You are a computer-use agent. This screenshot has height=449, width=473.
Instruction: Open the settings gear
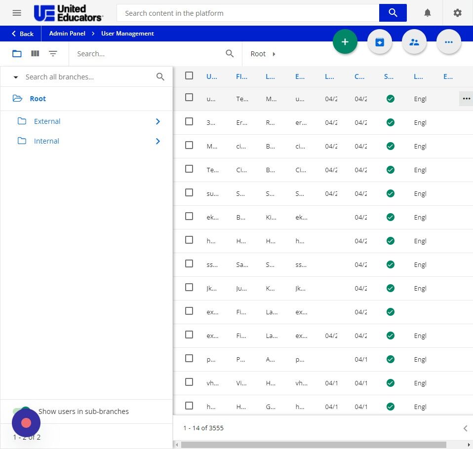point(457,13)
